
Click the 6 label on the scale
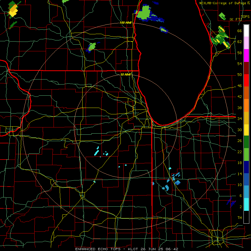[240, 196]
